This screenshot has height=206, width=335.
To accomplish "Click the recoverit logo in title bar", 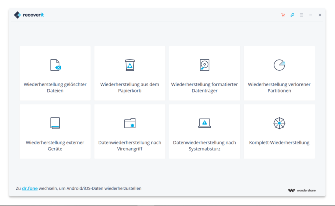I will (x=29, y=15).
